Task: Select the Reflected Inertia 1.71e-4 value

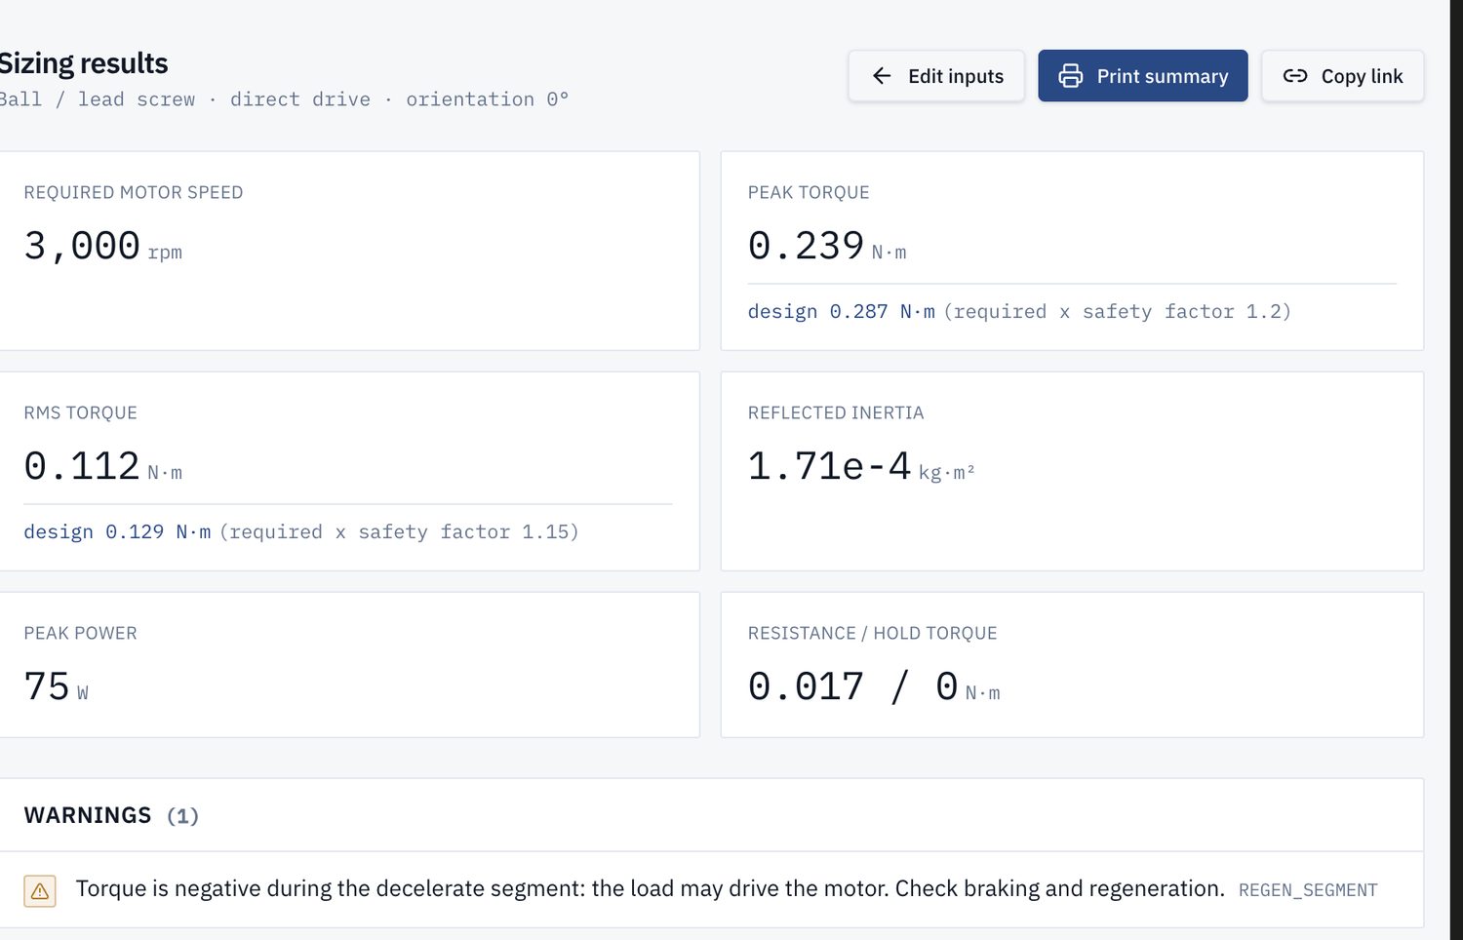Action: 829,466
